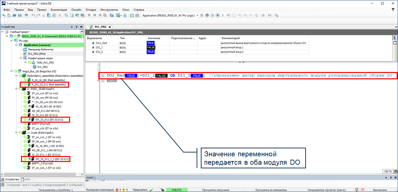This screenshot has height=192, width=398.
Task: Switch to the POU tab
Action: (x=27, y=179)
